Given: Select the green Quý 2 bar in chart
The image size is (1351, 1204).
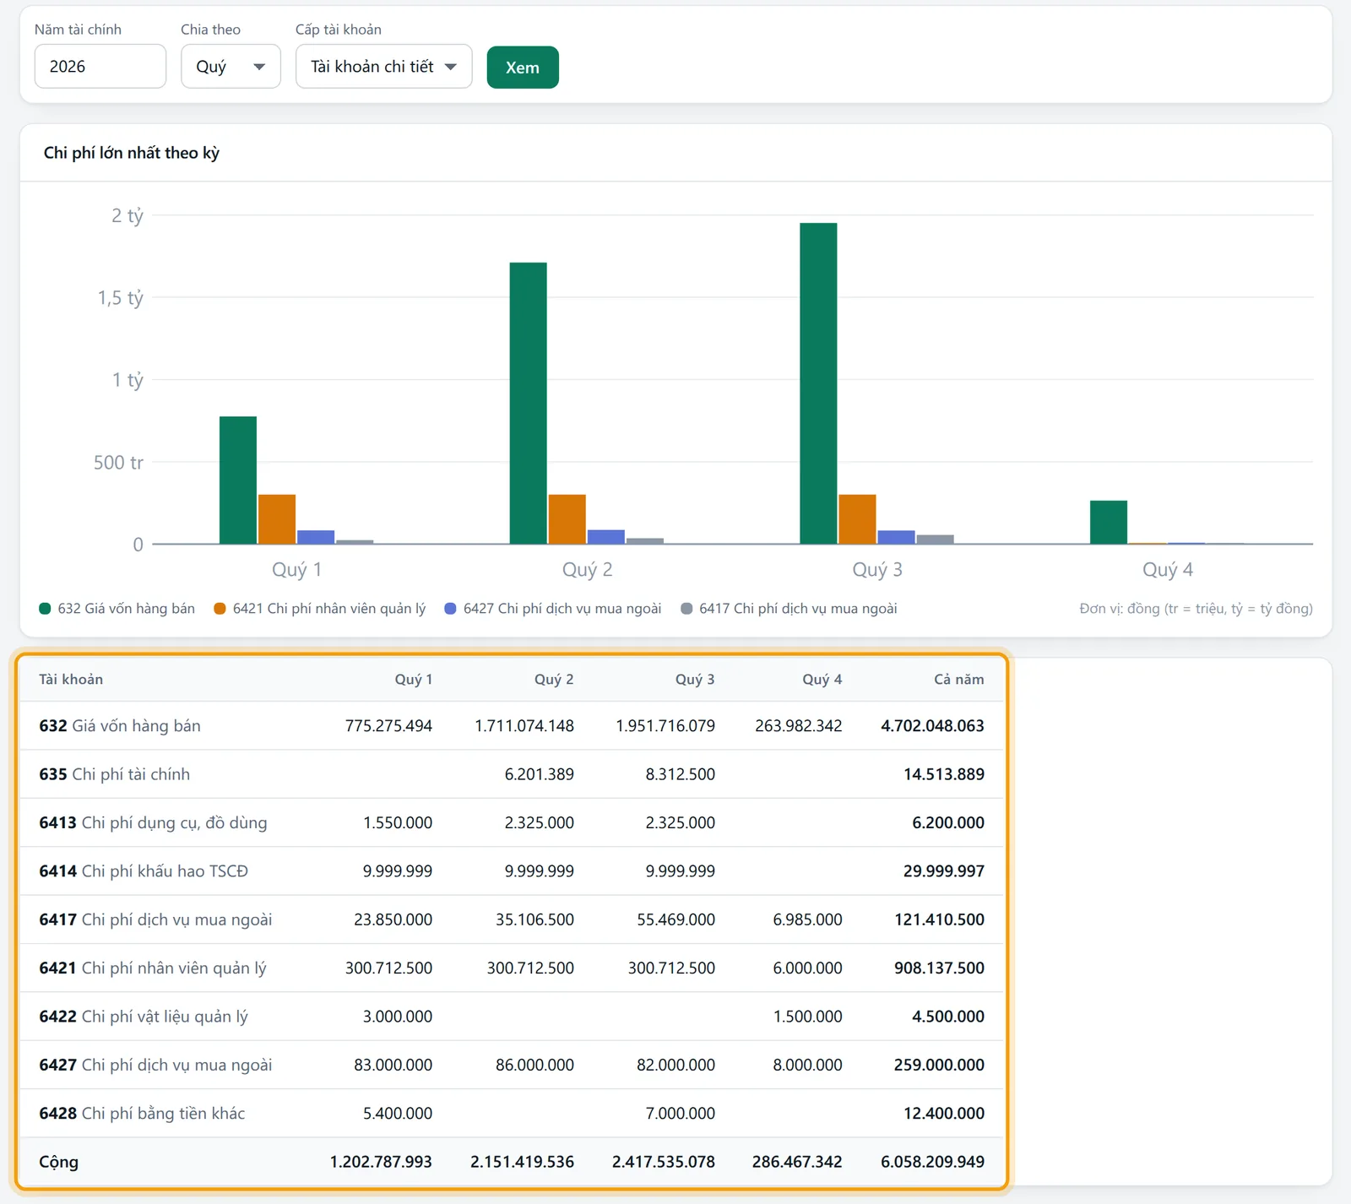Looking at the screenshot, I should (529, 404).
